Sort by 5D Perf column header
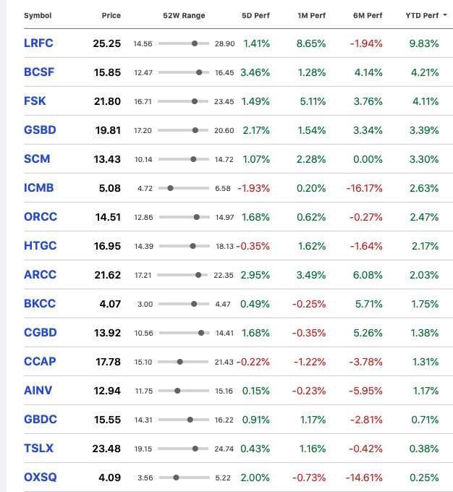453x492 pixels. coord(255,15)
